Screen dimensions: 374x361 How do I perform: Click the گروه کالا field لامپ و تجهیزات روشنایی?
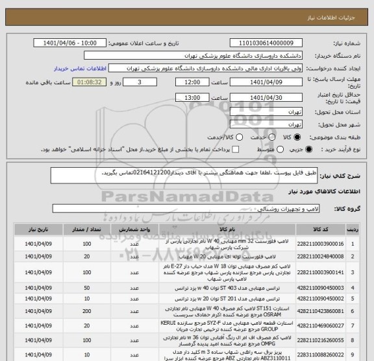point(186,209)
